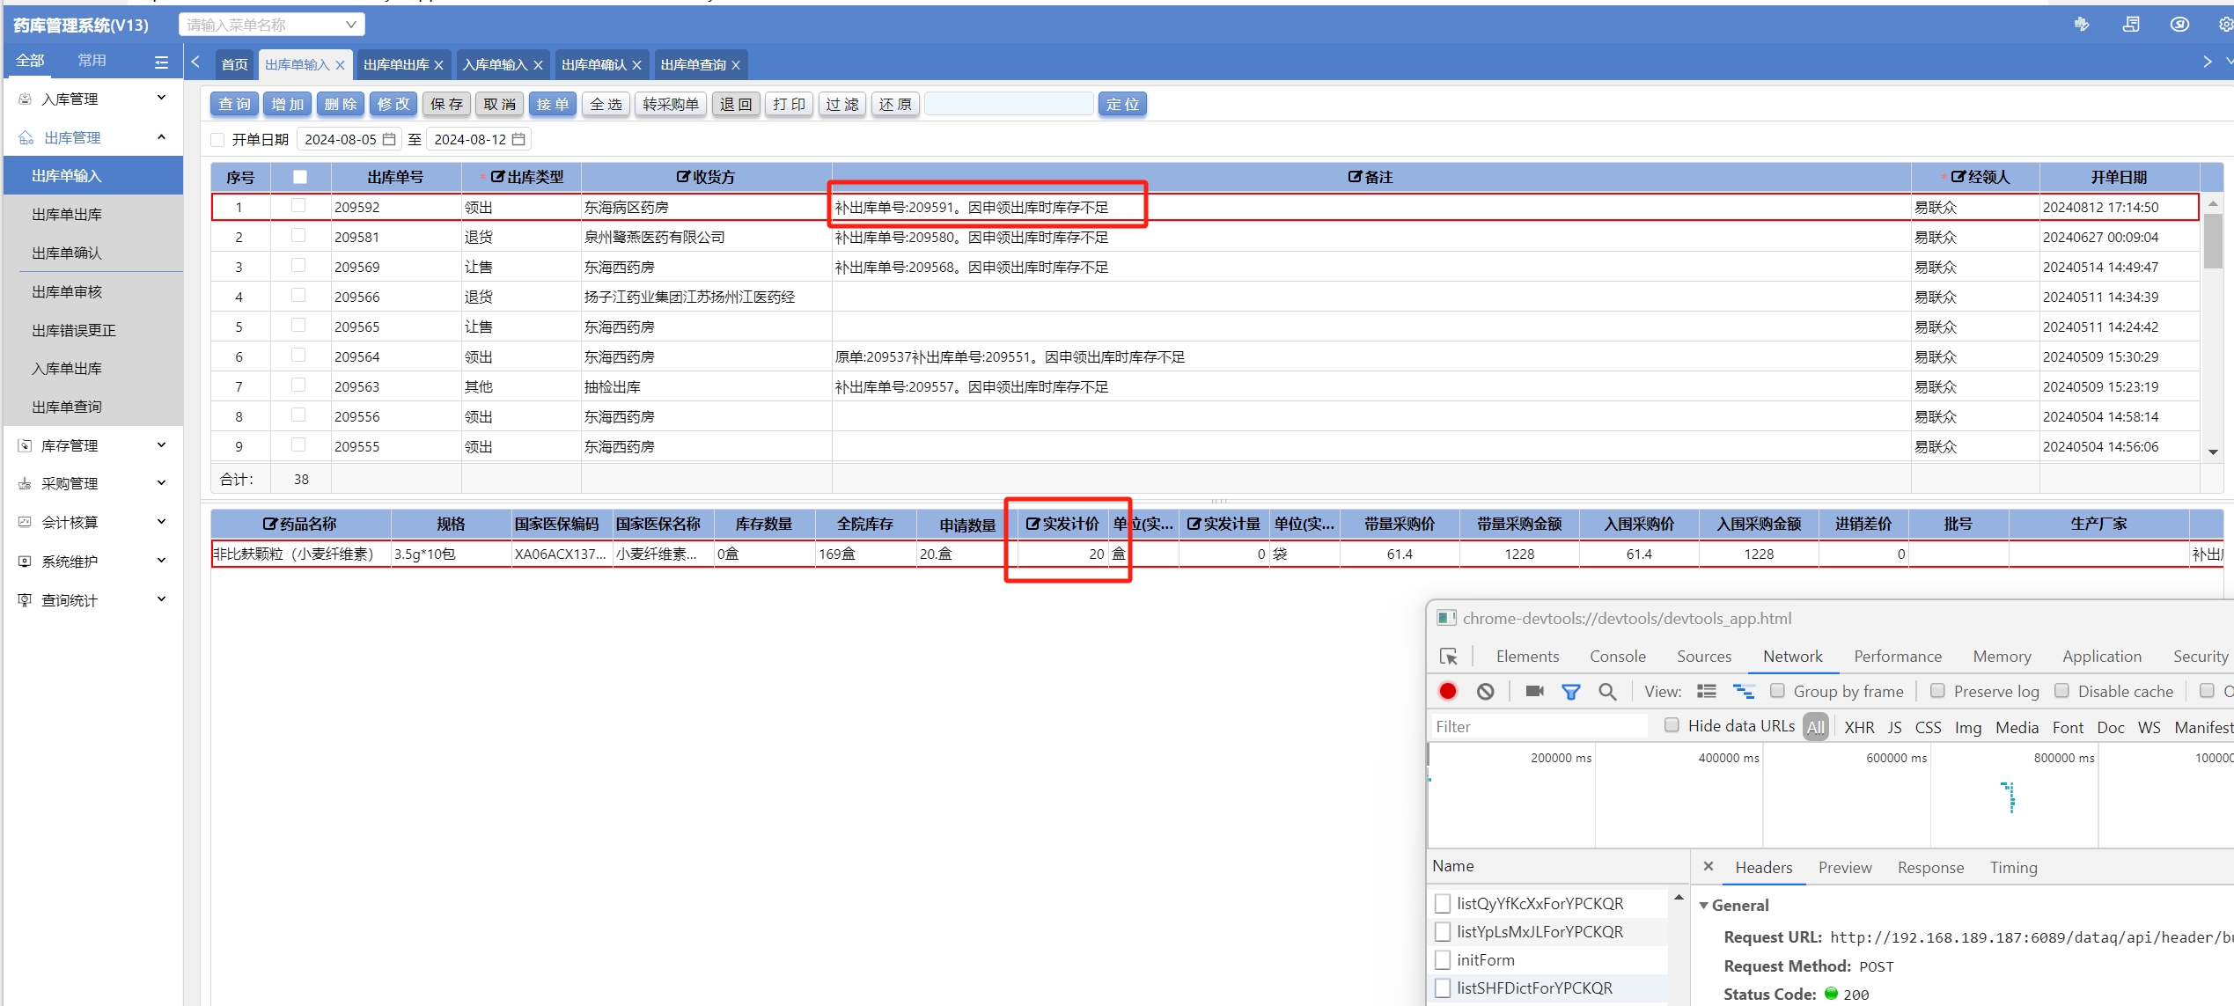Click the DevTools clear network log icon
This screenshot has height=1006, width=2234.
click(1485, 691)
